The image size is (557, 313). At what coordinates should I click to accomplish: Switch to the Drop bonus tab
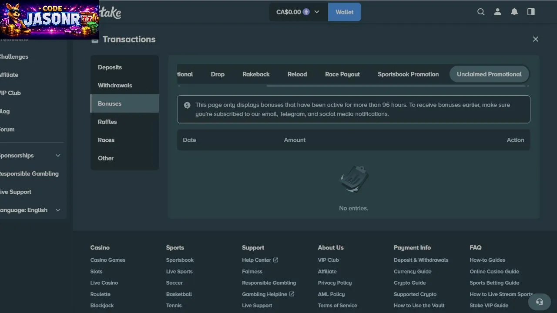pos(218,74)
